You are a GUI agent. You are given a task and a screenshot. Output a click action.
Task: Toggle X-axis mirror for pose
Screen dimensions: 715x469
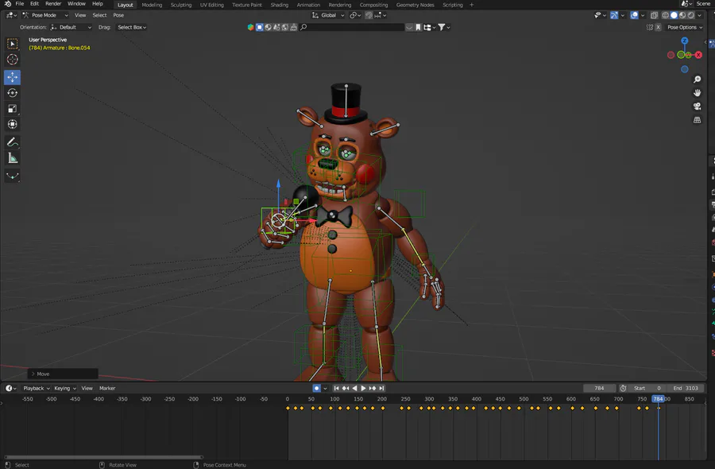click(658, 27)
